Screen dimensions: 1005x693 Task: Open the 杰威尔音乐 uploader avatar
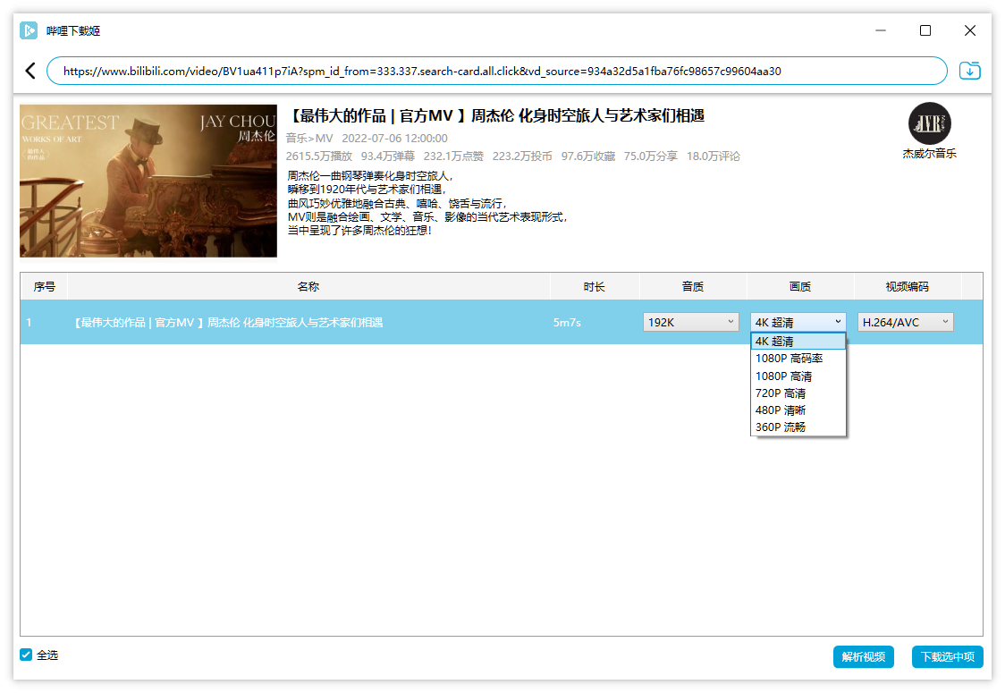(929, 123)
